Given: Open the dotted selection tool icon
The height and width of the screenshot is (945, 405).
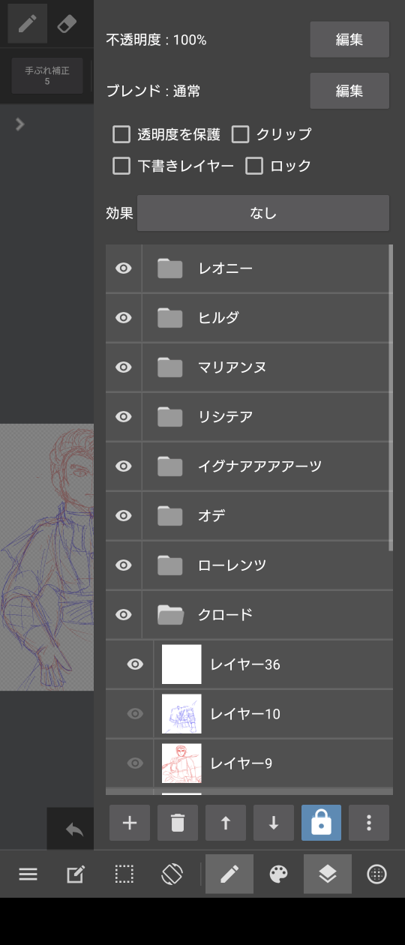Looking at the screenshot, I should tap(124, 874).
